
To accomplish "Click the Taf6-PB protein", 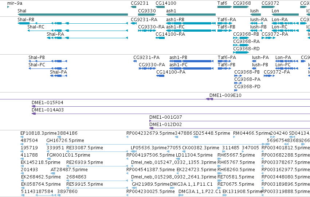I will 224,68.
